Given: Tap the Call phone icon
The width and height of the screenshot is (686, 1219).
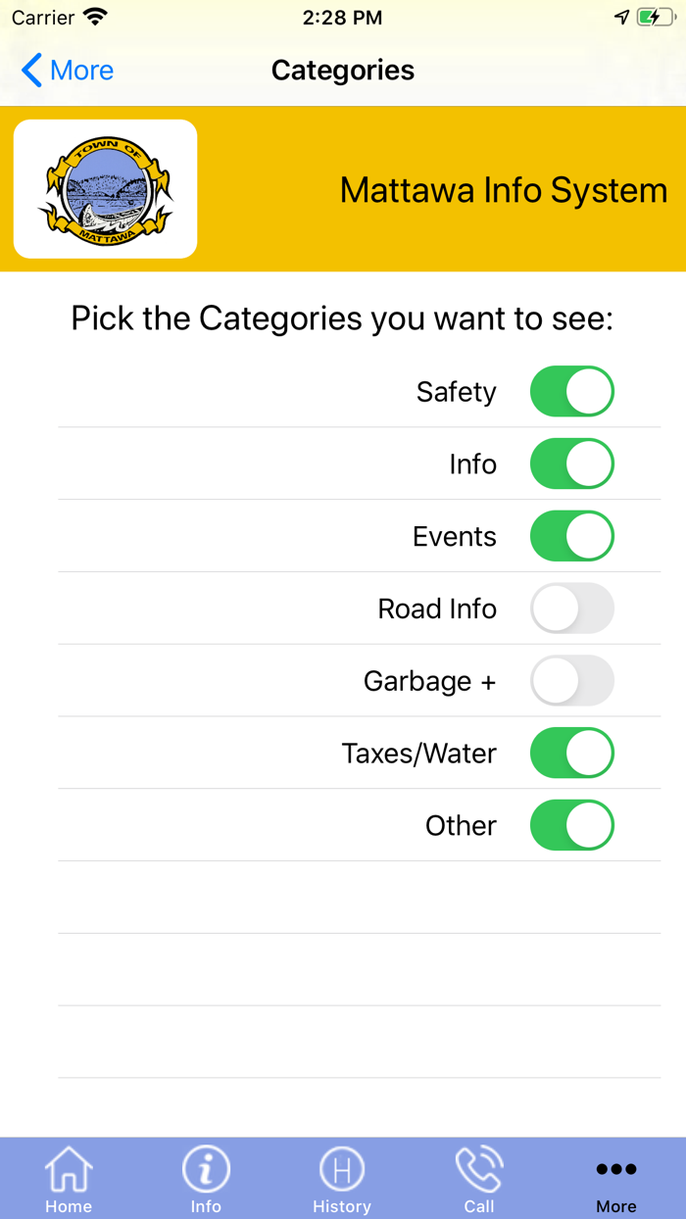Looking at the screenshot, I should pyautogui.click(x=479, y=1170).
